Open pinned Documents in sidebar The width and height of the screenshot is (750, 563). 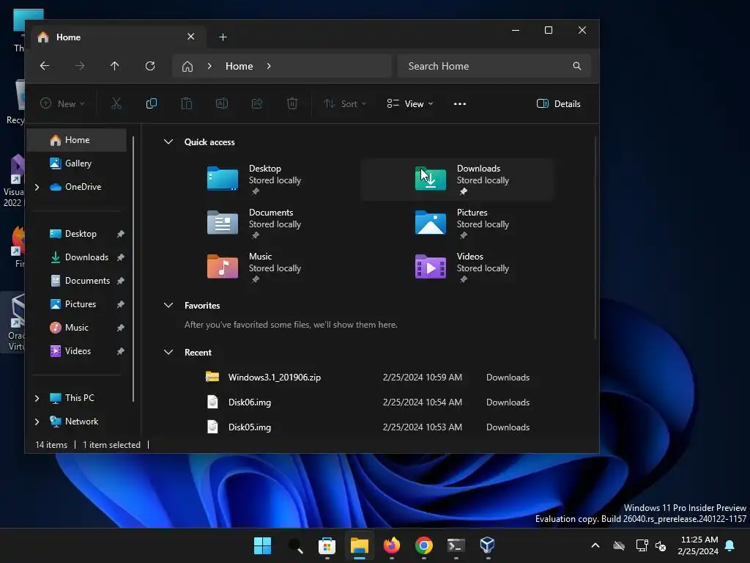pos(77,281)
